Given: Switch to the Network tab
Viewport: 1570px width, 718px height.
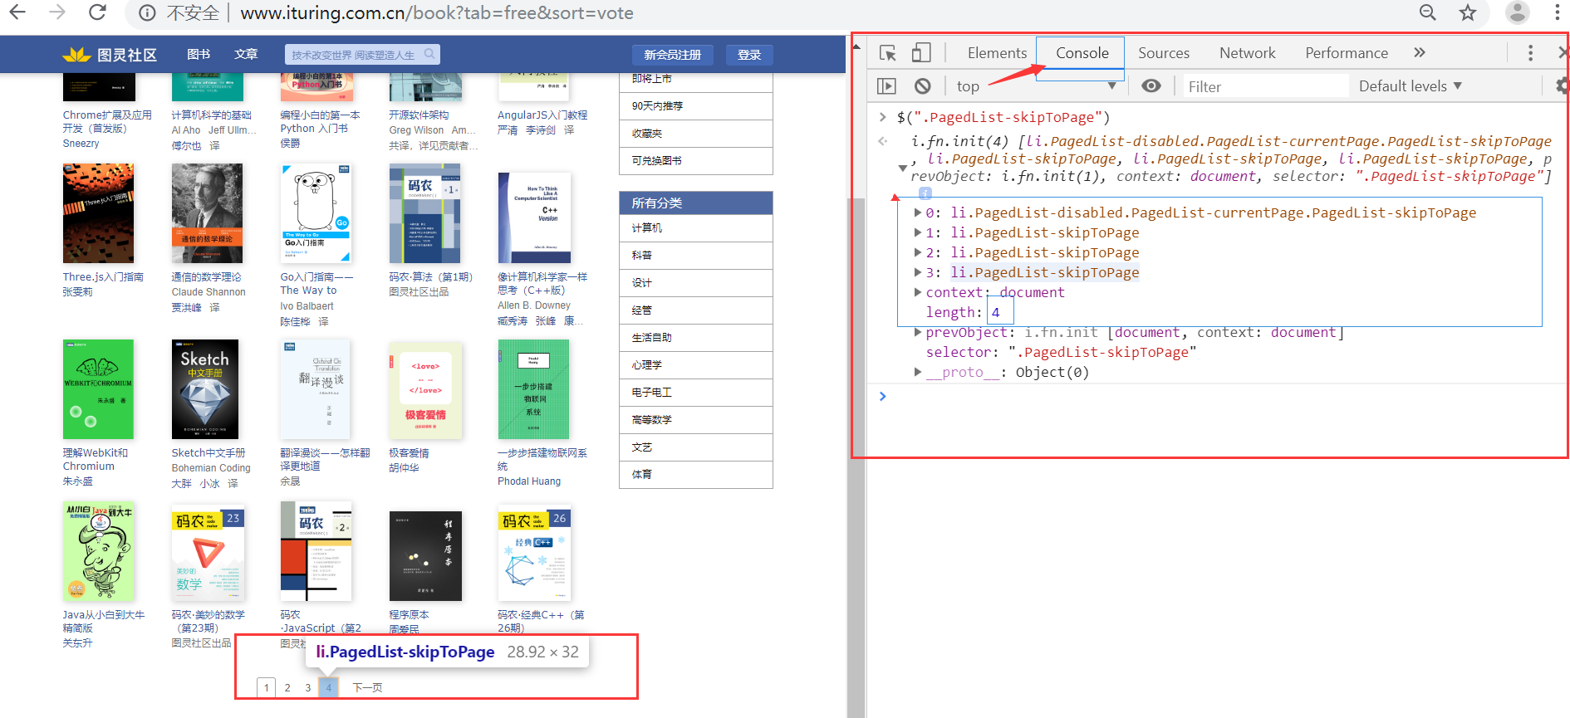Looking at the screenshot, I should point(1247,53).
